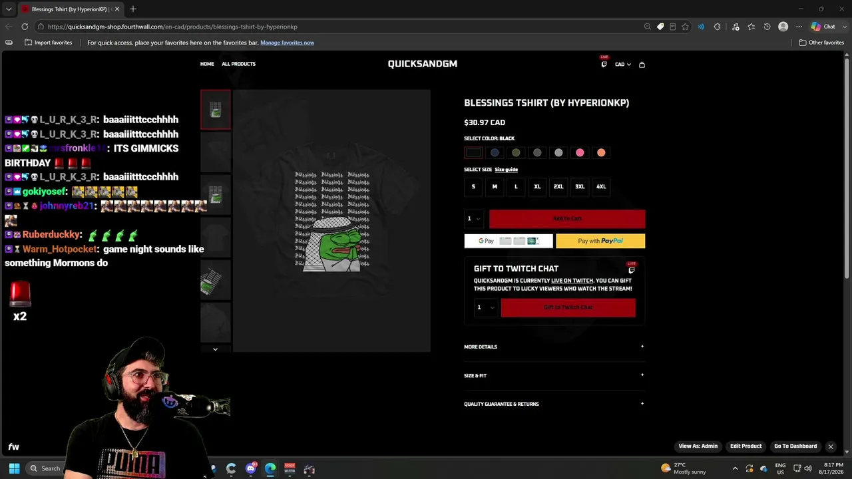Screen dimensions: 852x479
Task: Click the Twitch live icon in the header
Action: (604, 64)
